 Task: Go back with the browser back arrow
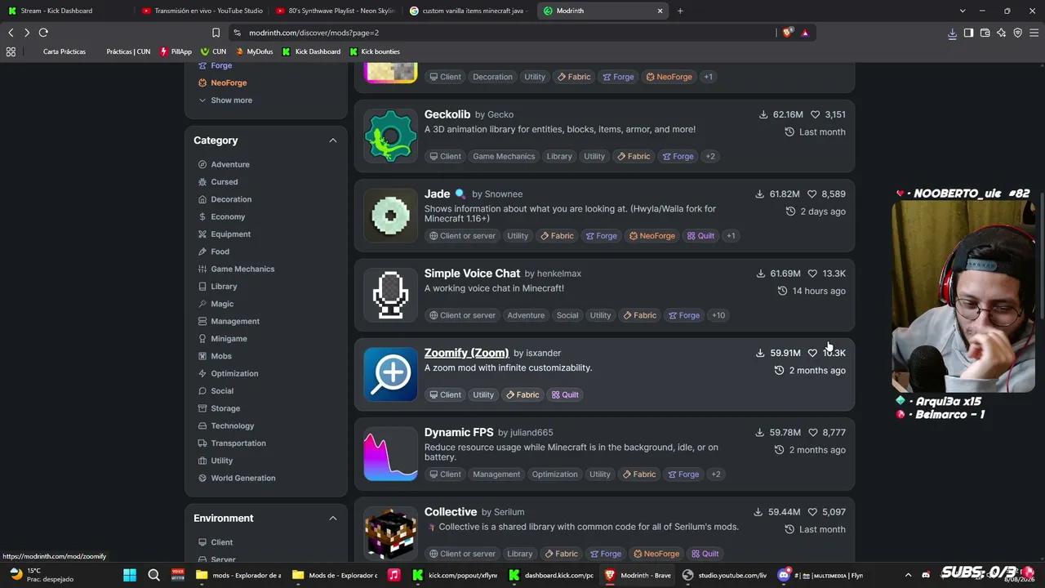coord(11,33)
